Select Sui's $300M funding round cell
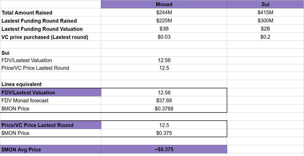 point(265,21)
